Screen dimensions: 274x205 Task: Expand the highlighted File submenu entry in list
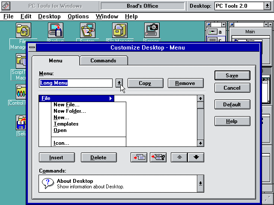pos(76,98)
